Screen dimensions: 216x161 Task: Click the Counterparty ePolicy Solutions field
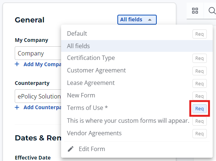(x=38, y=96)
